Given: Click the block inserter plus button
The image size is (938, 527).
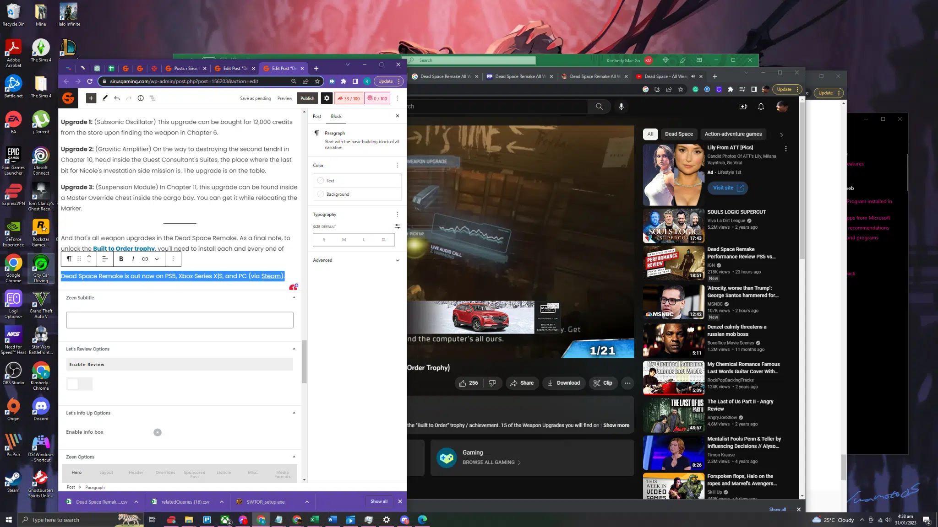Looking at the screenshot, I should click(x=91, y=98).
